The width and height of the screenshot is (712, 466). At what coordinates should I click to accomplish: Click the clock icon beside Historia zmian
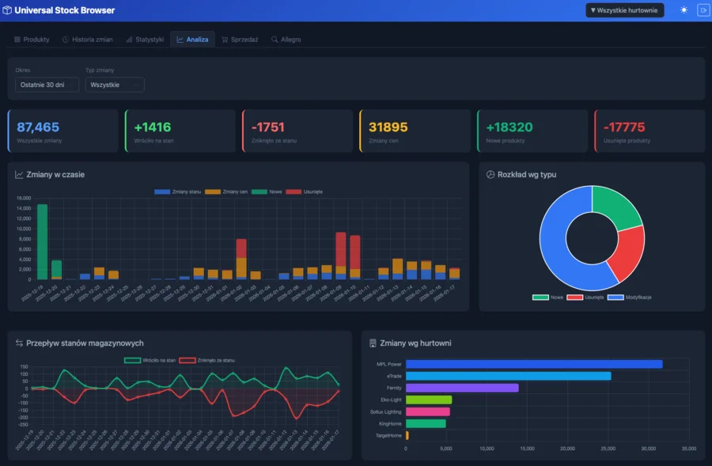pos(65,39)
